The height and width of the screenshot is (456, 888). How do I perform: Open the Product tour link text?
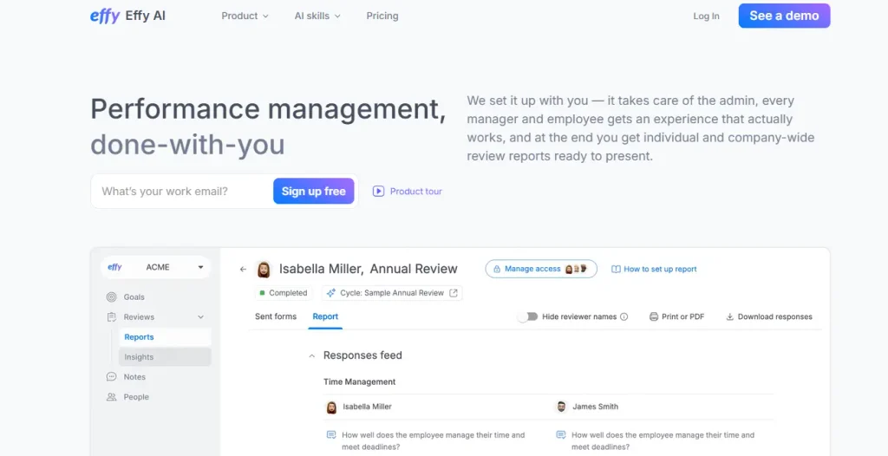[415, 192]
